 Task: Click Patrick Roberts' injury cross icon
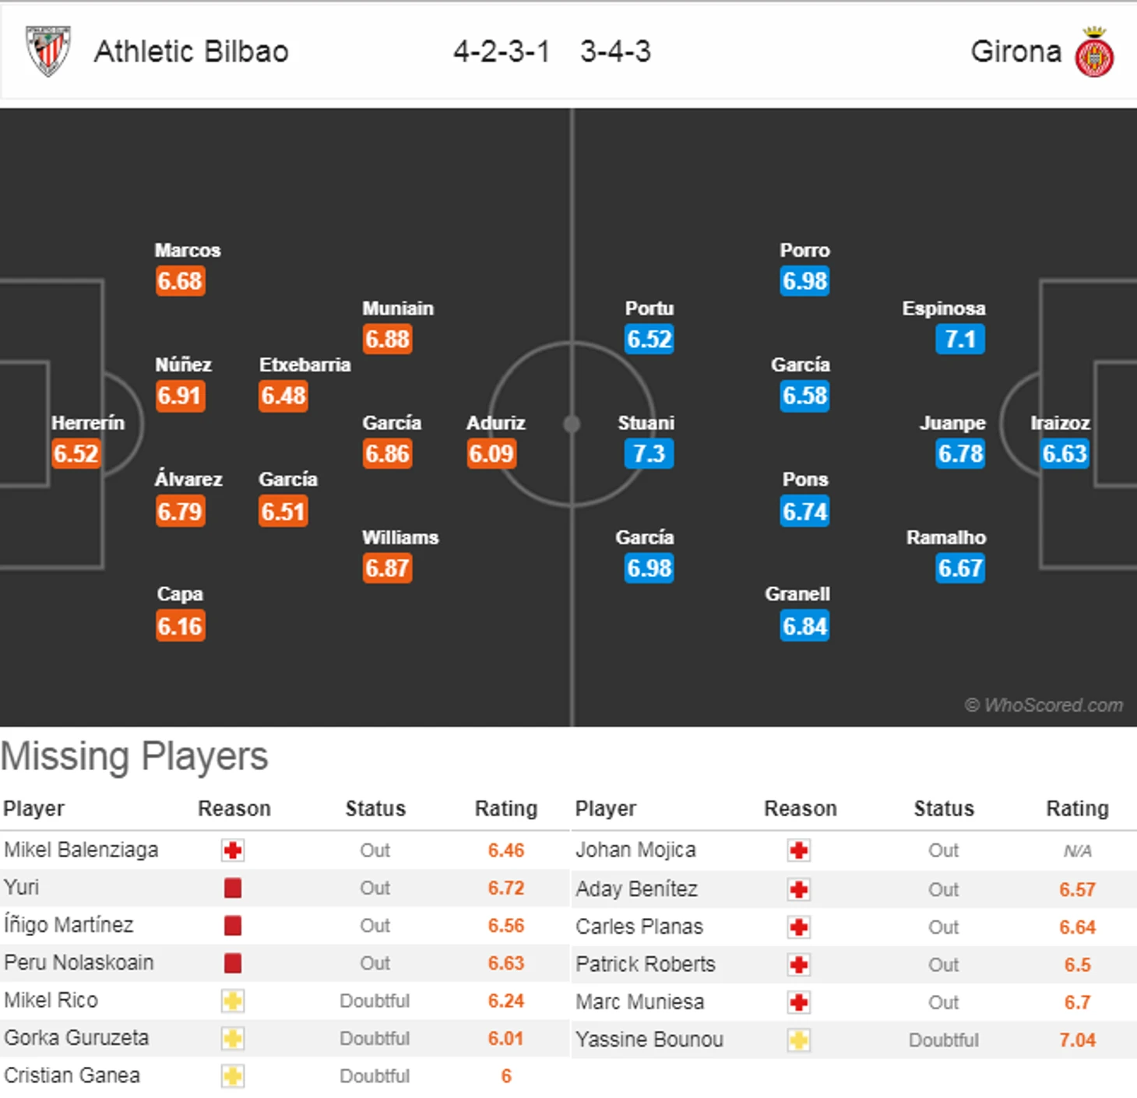click(798, 965)
